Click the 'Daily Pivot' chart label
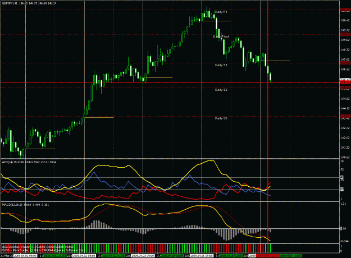This screenshot has height=258, width=351. [221, 36]
